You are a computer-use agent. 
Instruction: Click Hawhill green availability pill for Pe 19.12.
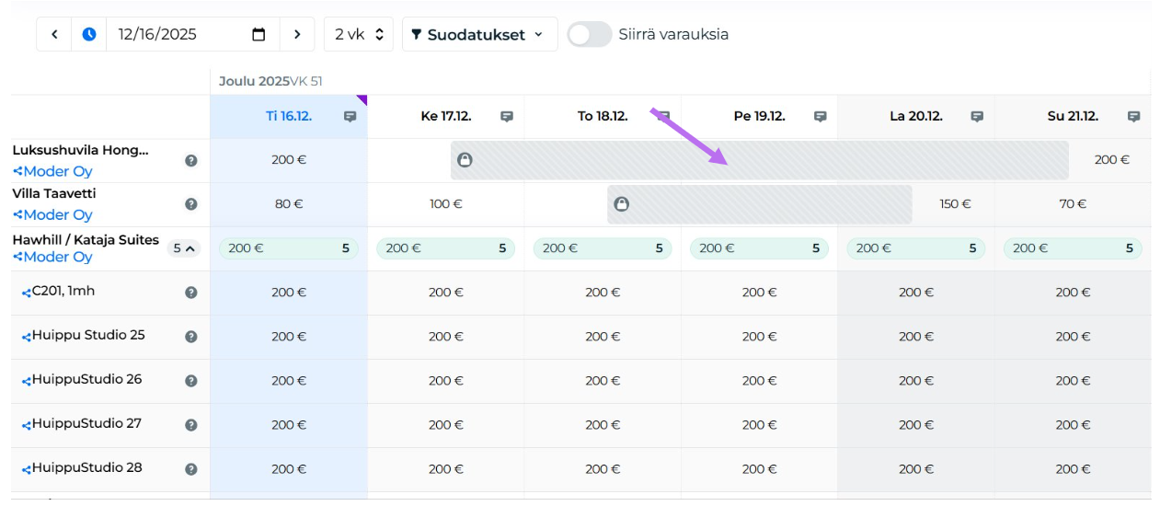coord(760,248)
